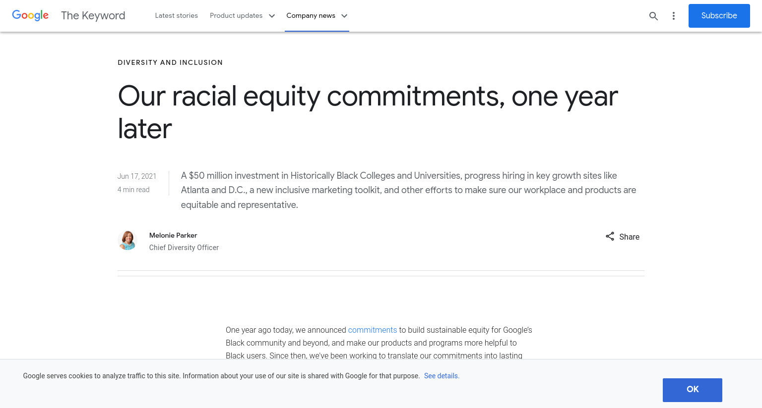Click the Jun 17, 2021 date

[x=137, y=176]
